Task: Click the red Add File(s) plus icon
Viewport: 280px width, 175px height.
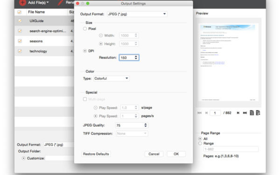Action: (x=23, y=2)
